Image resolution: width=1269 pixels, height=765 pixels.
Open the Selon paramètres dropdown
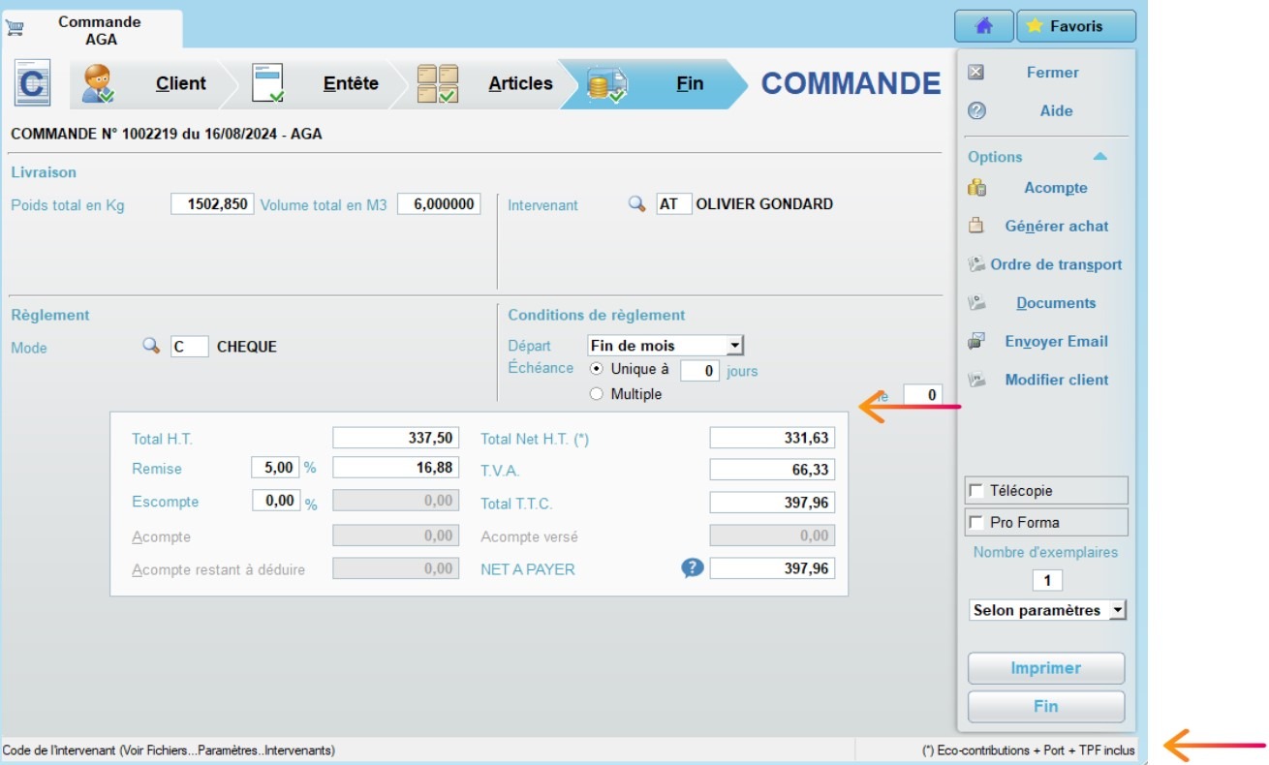pyautogui.click(x=1046, y=609)
